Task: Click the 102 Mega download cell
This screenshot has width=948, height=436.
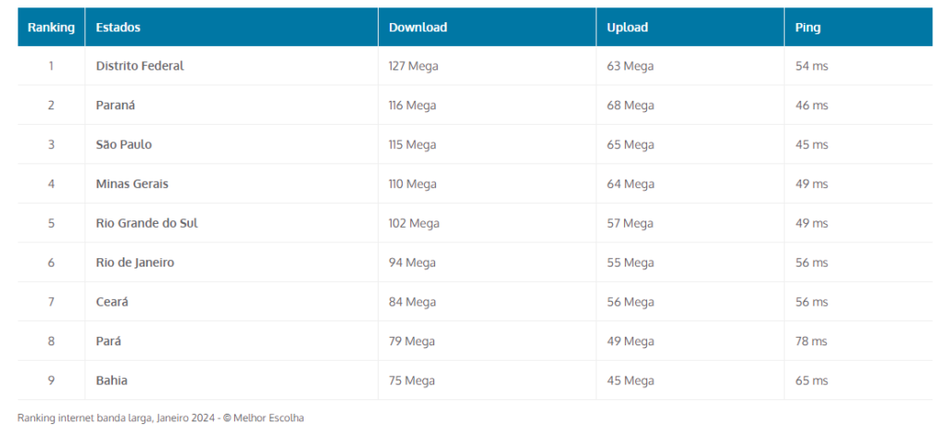Action: (414, 223)
